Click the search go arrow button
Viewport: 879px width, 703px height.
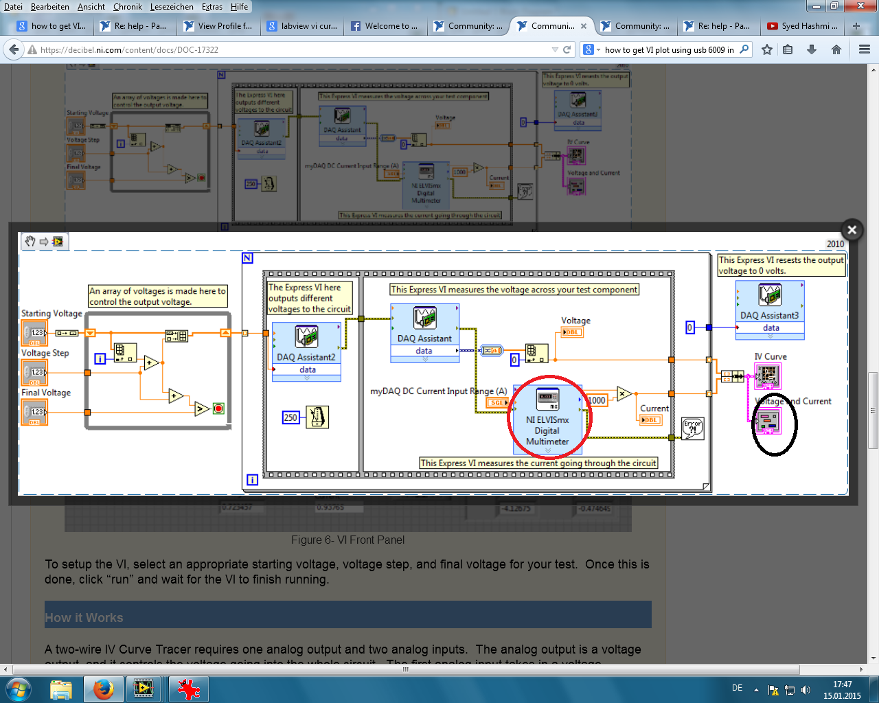click(744, 49)
